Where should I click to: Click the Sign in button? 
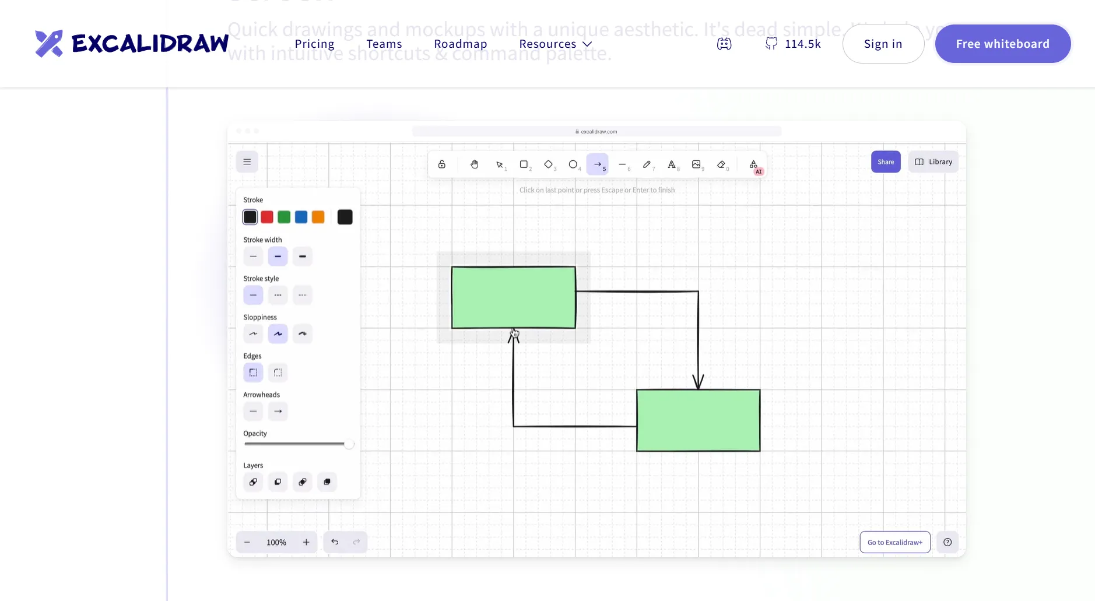[883, 44]
